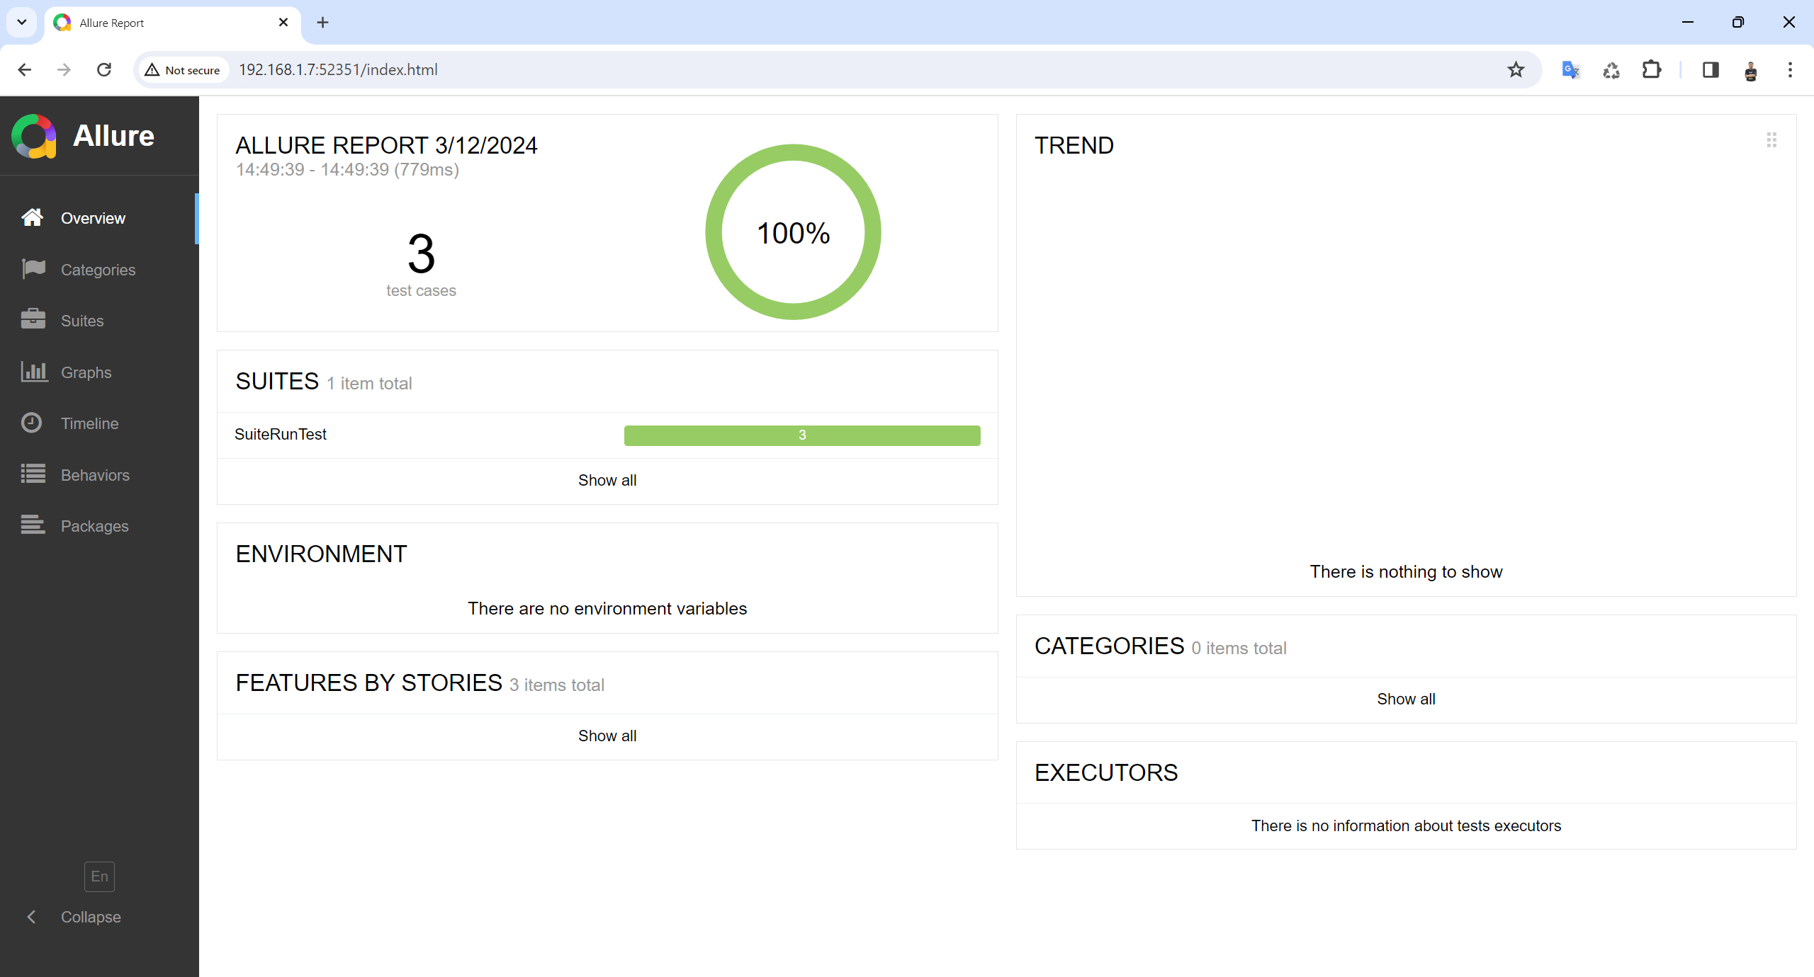Open the tab search dropdown arrow
Image resolution: width=1814 pixels, height=977 pixels.
pos(22,22)
